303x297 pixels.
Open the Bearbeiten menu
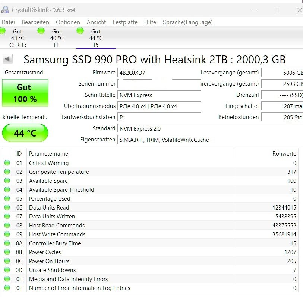[35, 22]
